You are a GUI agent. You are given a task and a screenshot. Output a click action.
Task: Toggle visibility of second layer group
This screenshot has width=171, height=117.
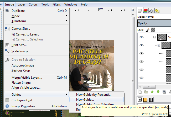141,45
